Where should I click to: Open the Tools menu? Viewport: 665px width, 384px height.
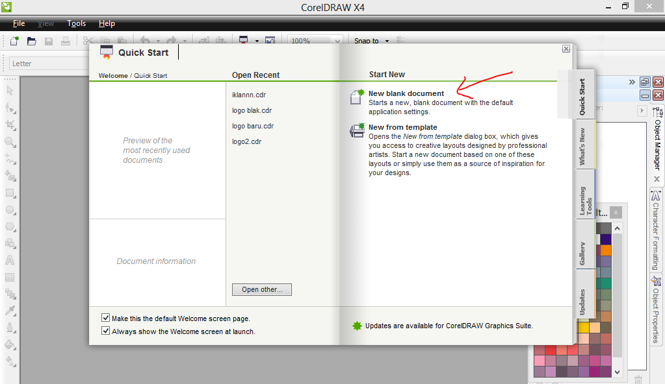pos(76,23)
